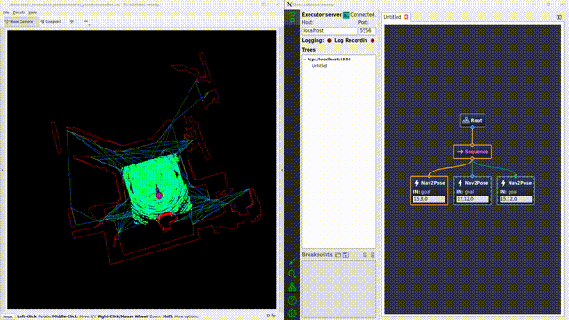Click the load breakpoints folder icon
The image size is (569, 320).
coord(338,255)
